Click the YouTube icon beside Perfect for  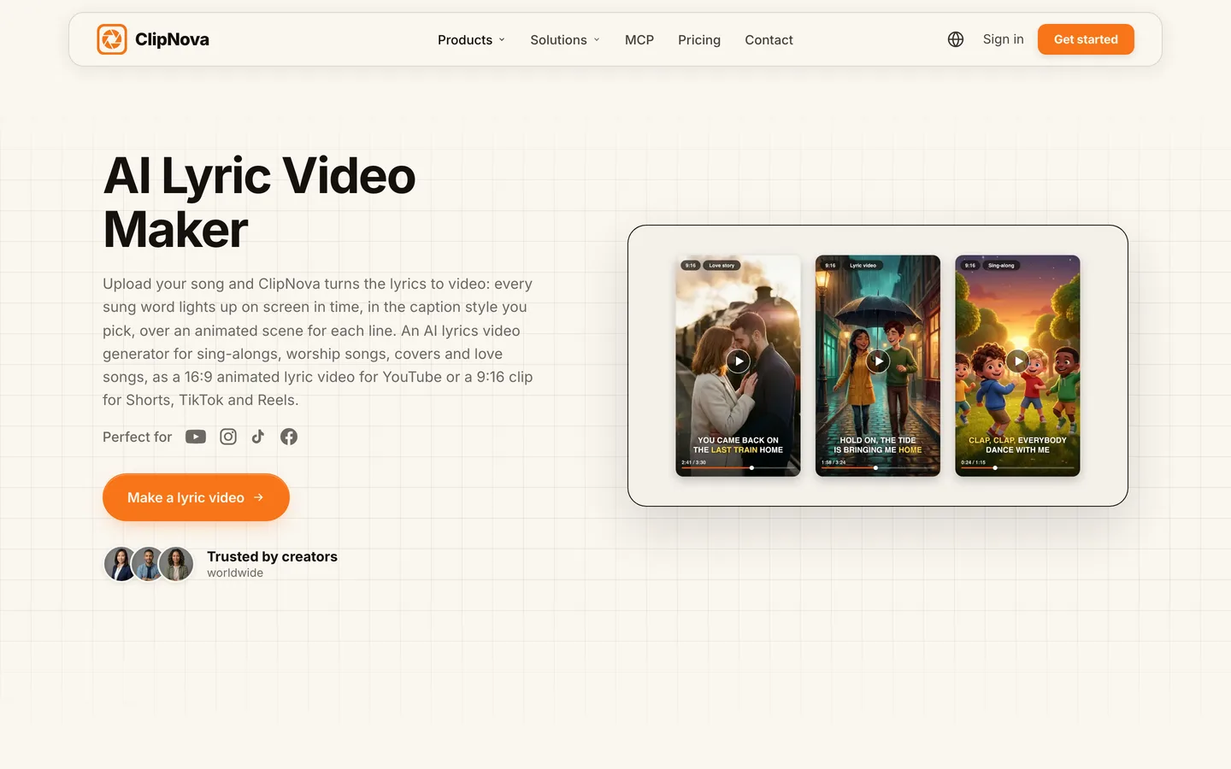coord(196,437)
